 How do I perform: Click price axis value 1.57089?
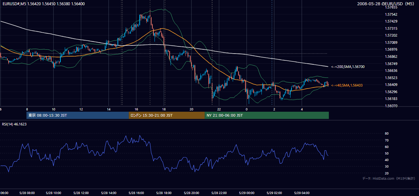[391, 42]
